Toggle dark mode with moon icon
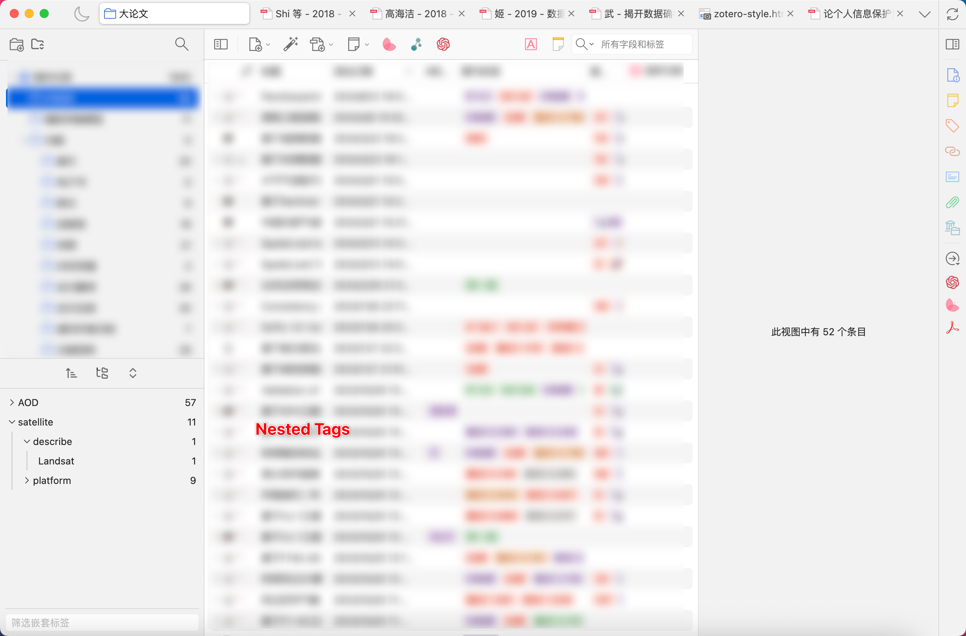The height and width of the screenshot is (636, 966). [82, 14]
